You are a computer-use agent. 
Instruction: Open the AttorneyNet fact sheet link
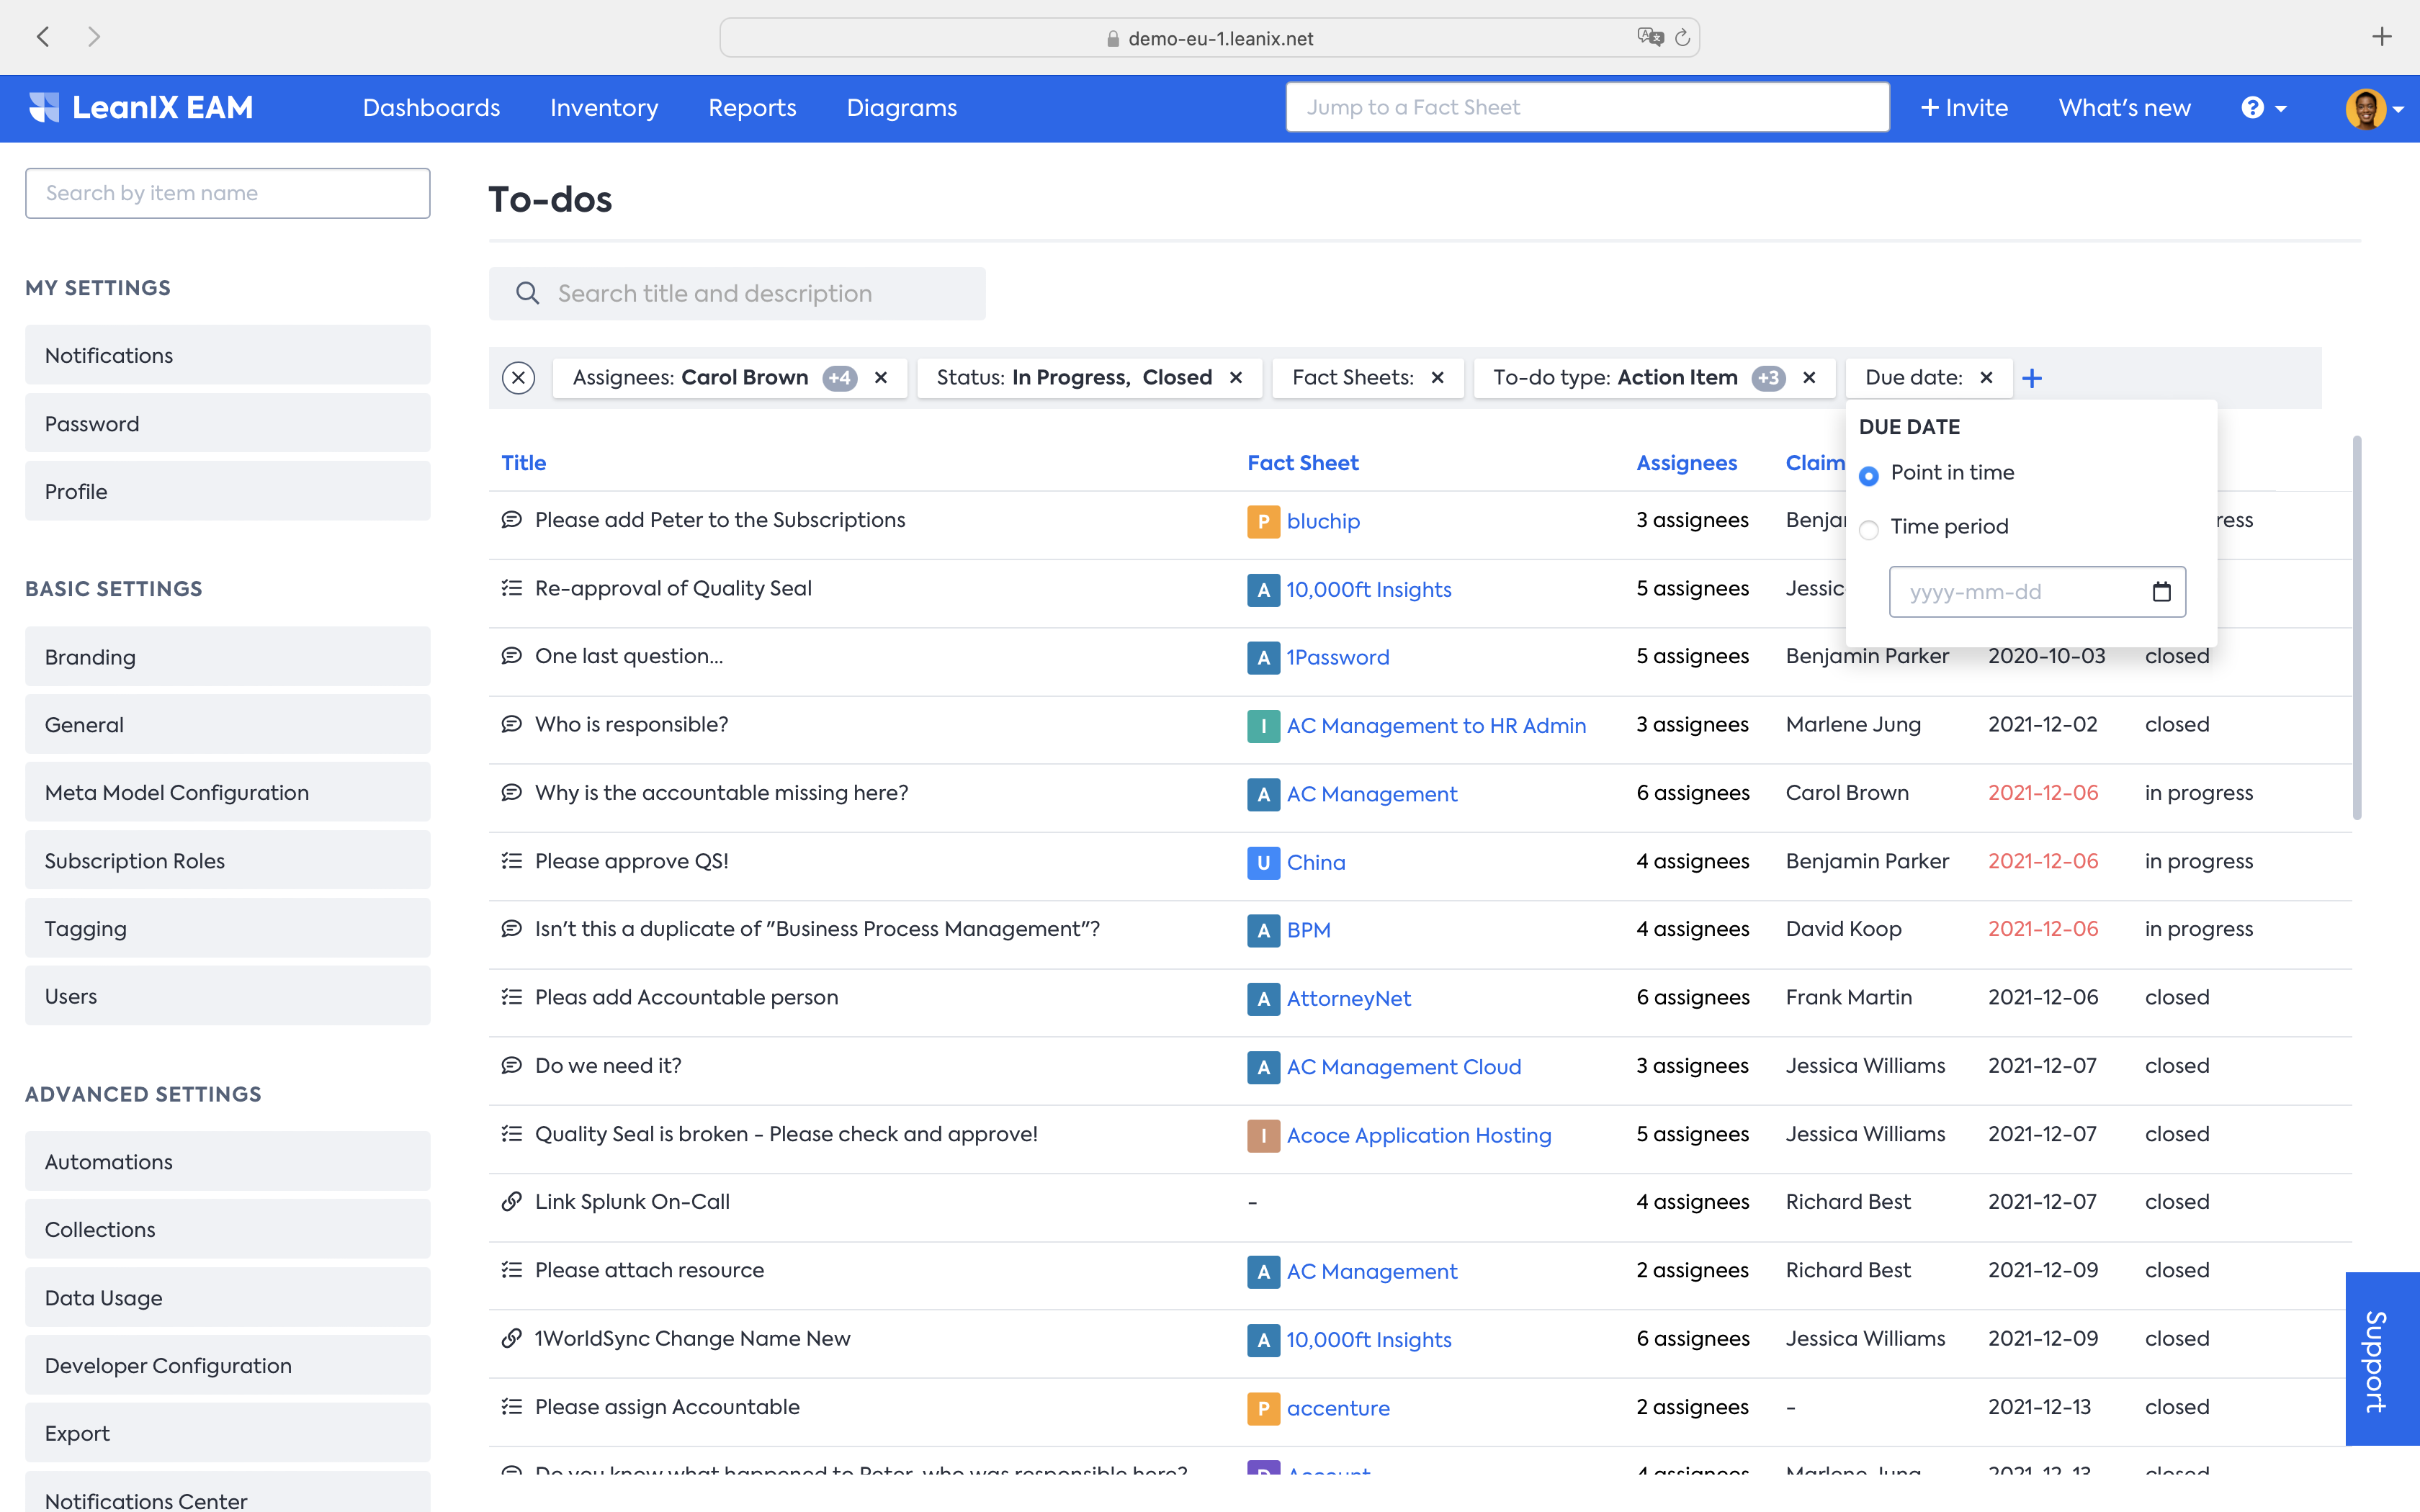click(1348, 998)
